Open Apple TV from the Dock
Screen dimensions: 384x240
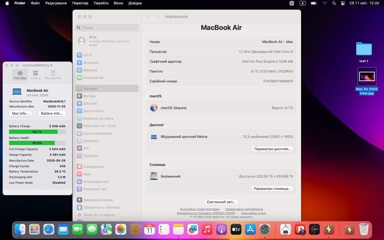pyautogui.click(x=236, y=229)
